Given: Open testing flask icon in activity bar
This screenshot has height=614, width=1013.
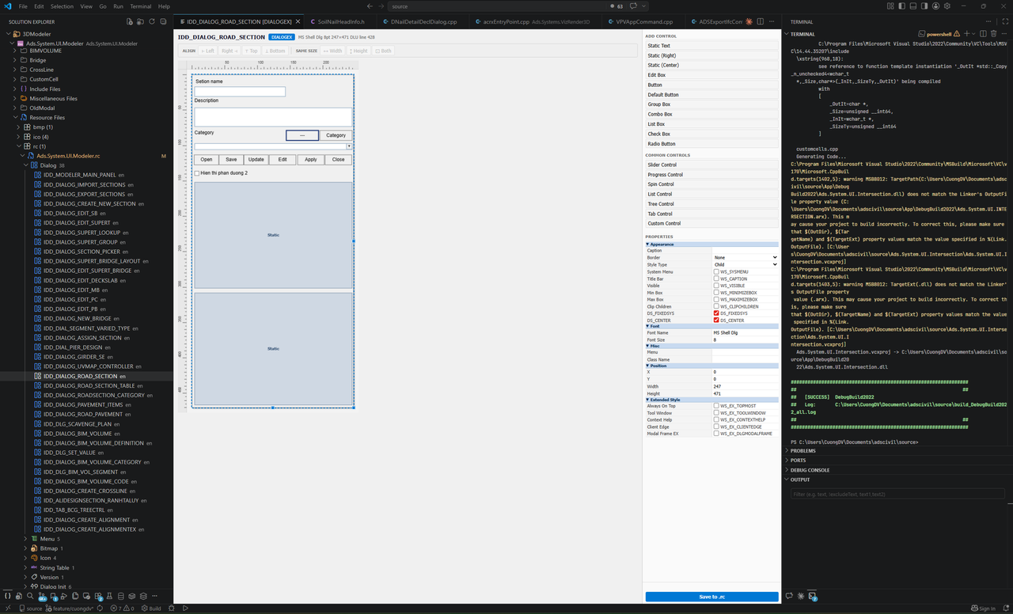Looking at the screenshot, I should [x=109, y=596].
